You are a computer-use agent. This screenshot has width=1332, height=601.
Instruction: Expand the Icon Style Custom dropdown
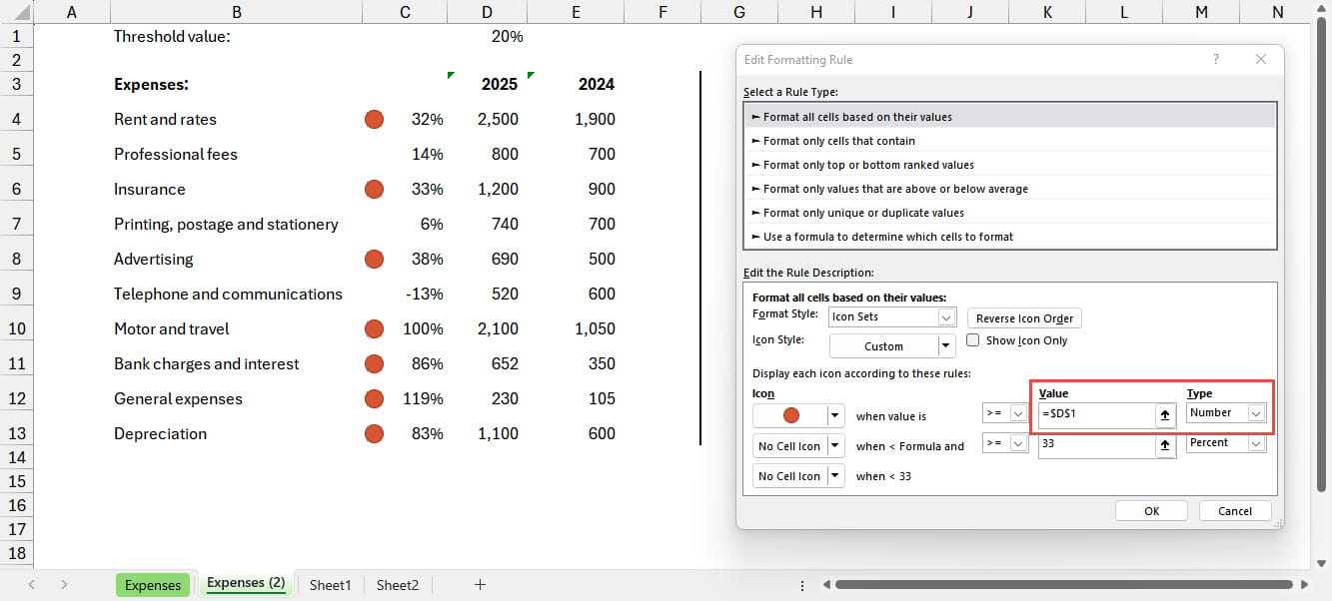[x=945, y=346]
